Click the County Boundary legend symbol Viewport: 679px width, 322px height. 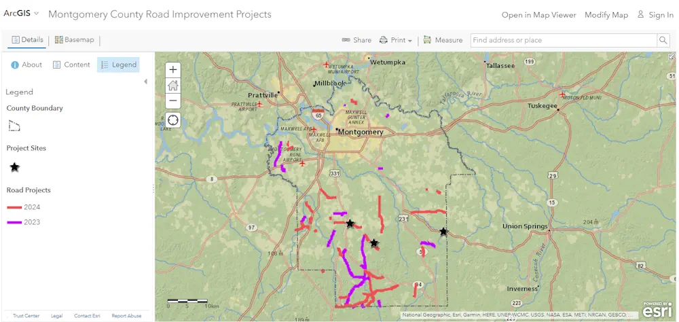point(14,126)
